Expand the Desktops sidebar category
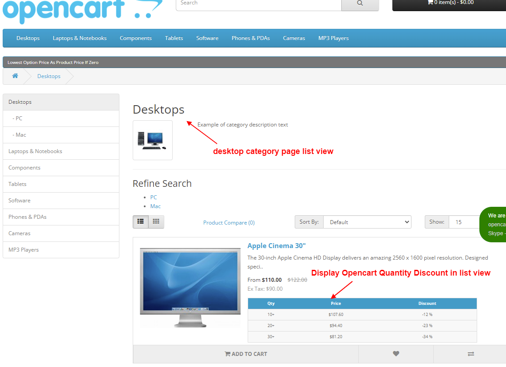 pyautogui.click(x=20, y=102)
